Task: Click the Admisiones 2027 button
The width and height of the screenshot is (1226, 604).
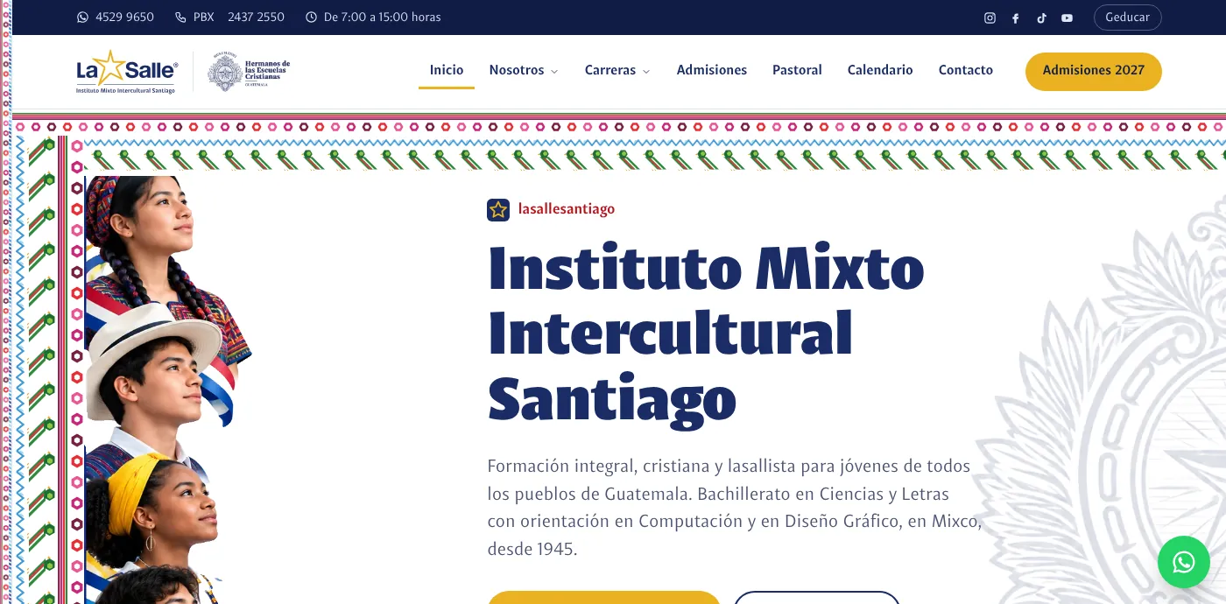Action: pyautogui.click(x=1094, y=71)
